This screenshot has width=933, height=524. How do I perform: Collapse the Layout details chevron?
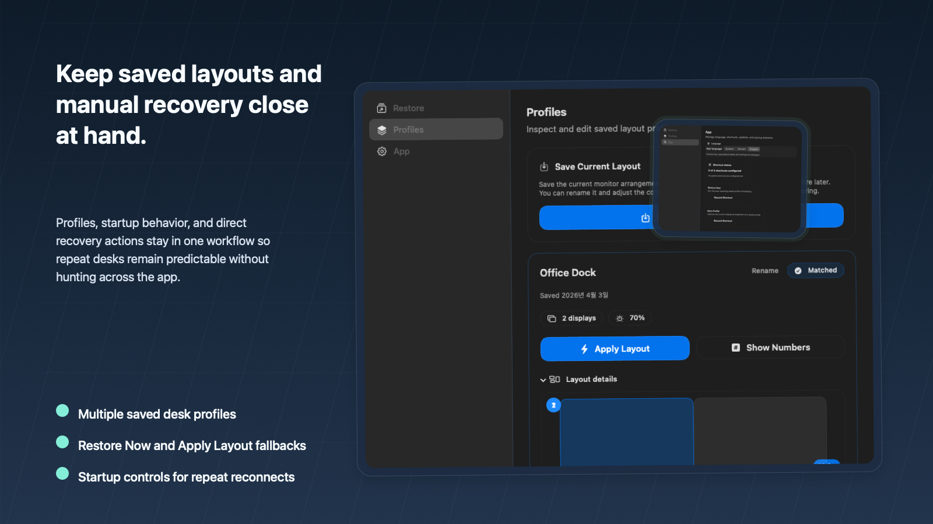[x=543, y=380]
